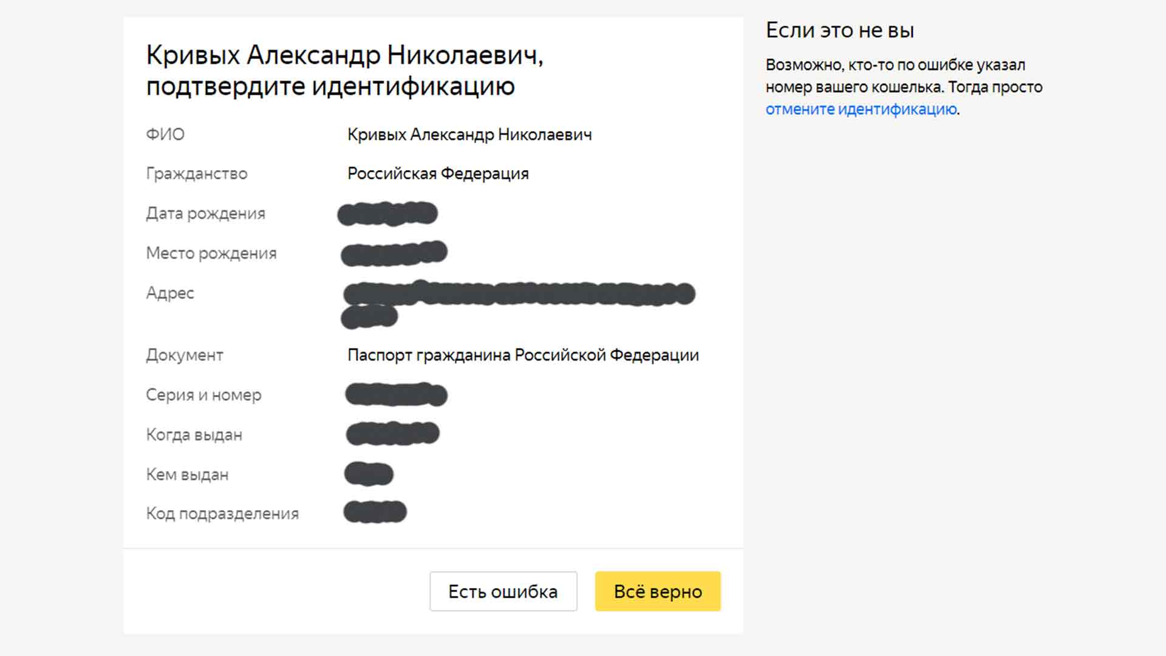Click the "Адрес" label
This screenshot has width=1166, height=656.
pyautogui.click(x=170, y=293)
